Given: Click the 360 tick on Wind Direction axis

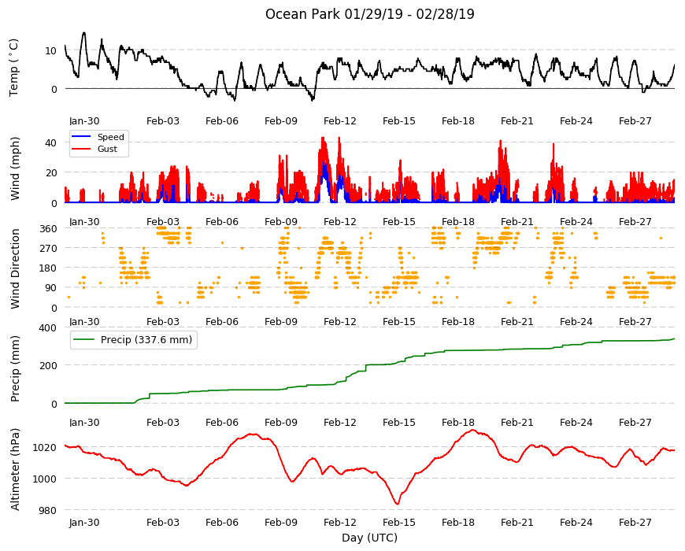Looking at the screenshot, I should [48, 229].
